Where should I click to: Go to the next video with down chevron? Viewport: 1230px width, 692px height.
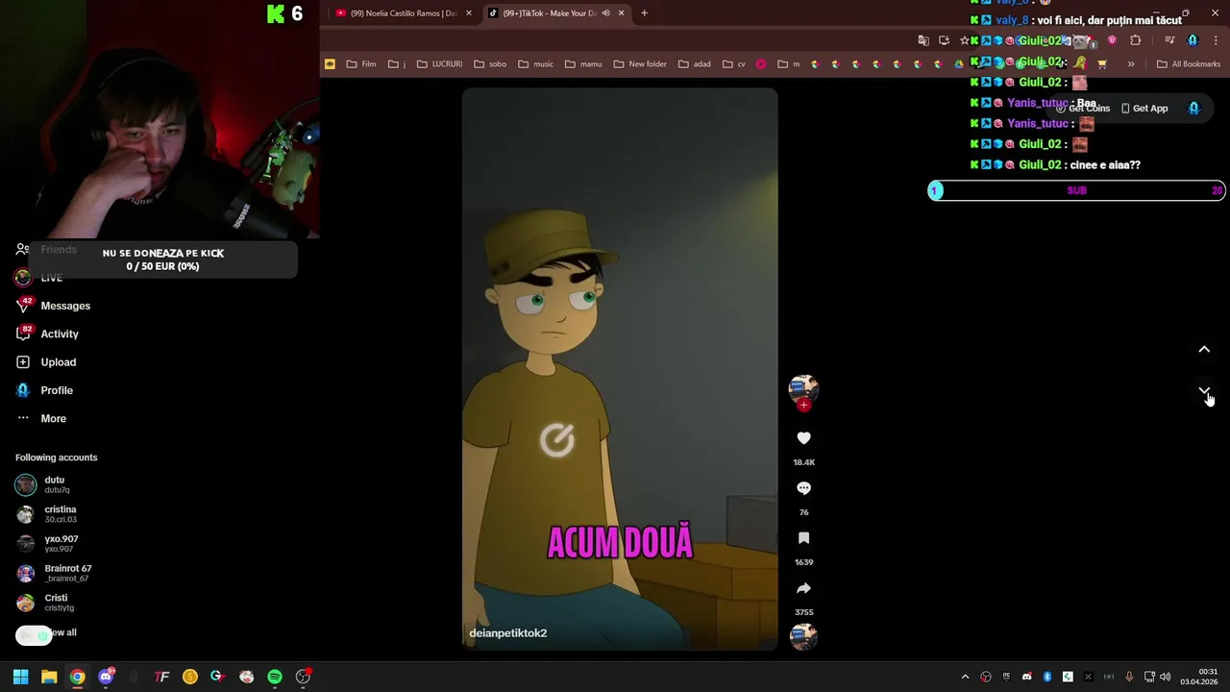point(1204,391)
